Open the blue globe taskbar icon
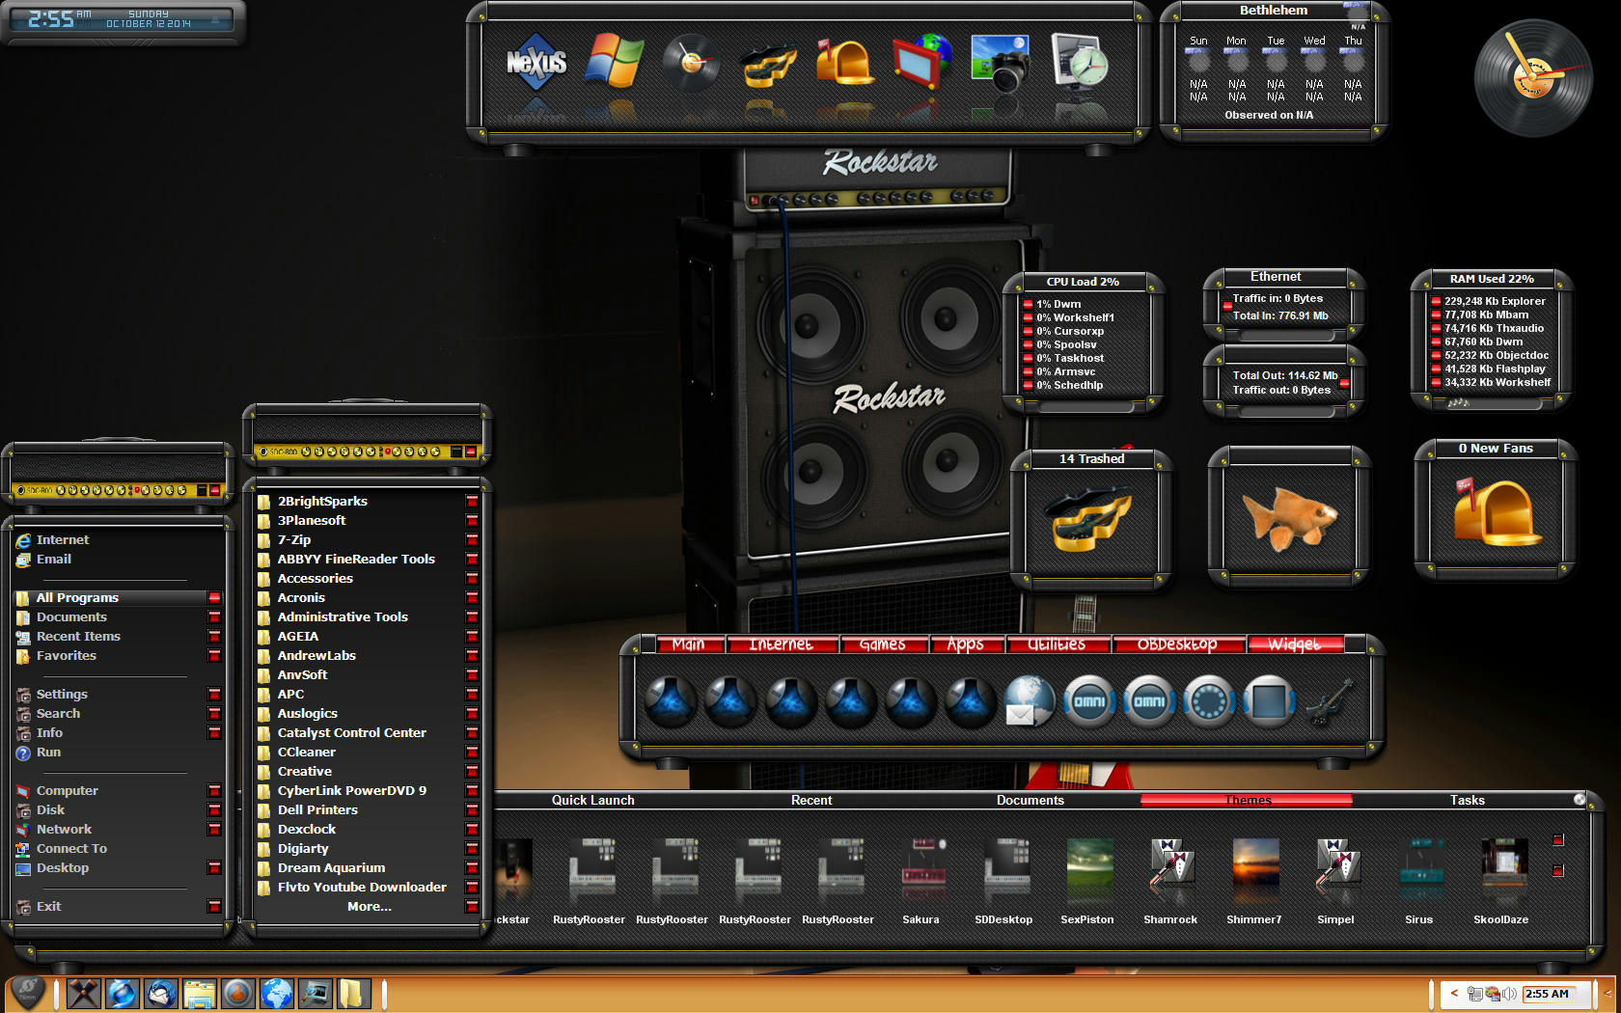Screen dimensions: 1621x1013 [277, 993]
